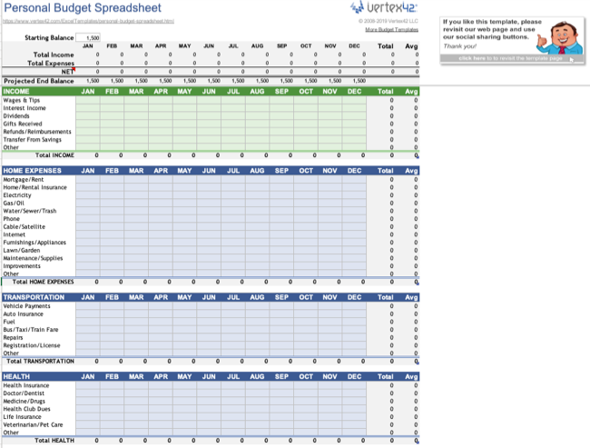The image size is (590, 448).
Task: Click the TRANSPORTATION section header
Action: click(34, 297)
